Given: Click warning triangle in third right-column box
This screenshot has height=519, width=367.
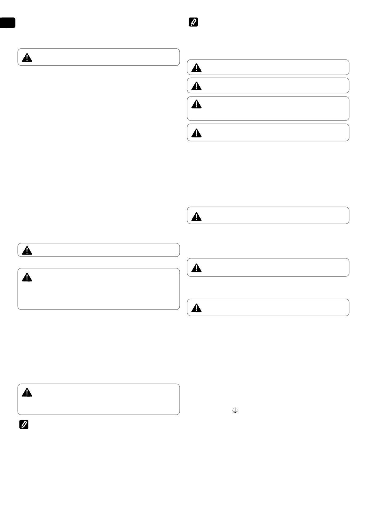Looking at the screenshot, I should click(197, 104).
